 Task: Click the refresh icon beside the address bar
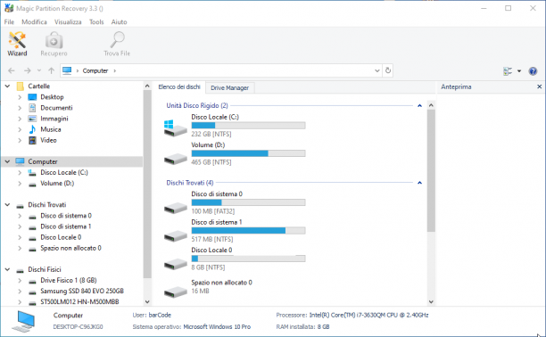pos(388,70)
